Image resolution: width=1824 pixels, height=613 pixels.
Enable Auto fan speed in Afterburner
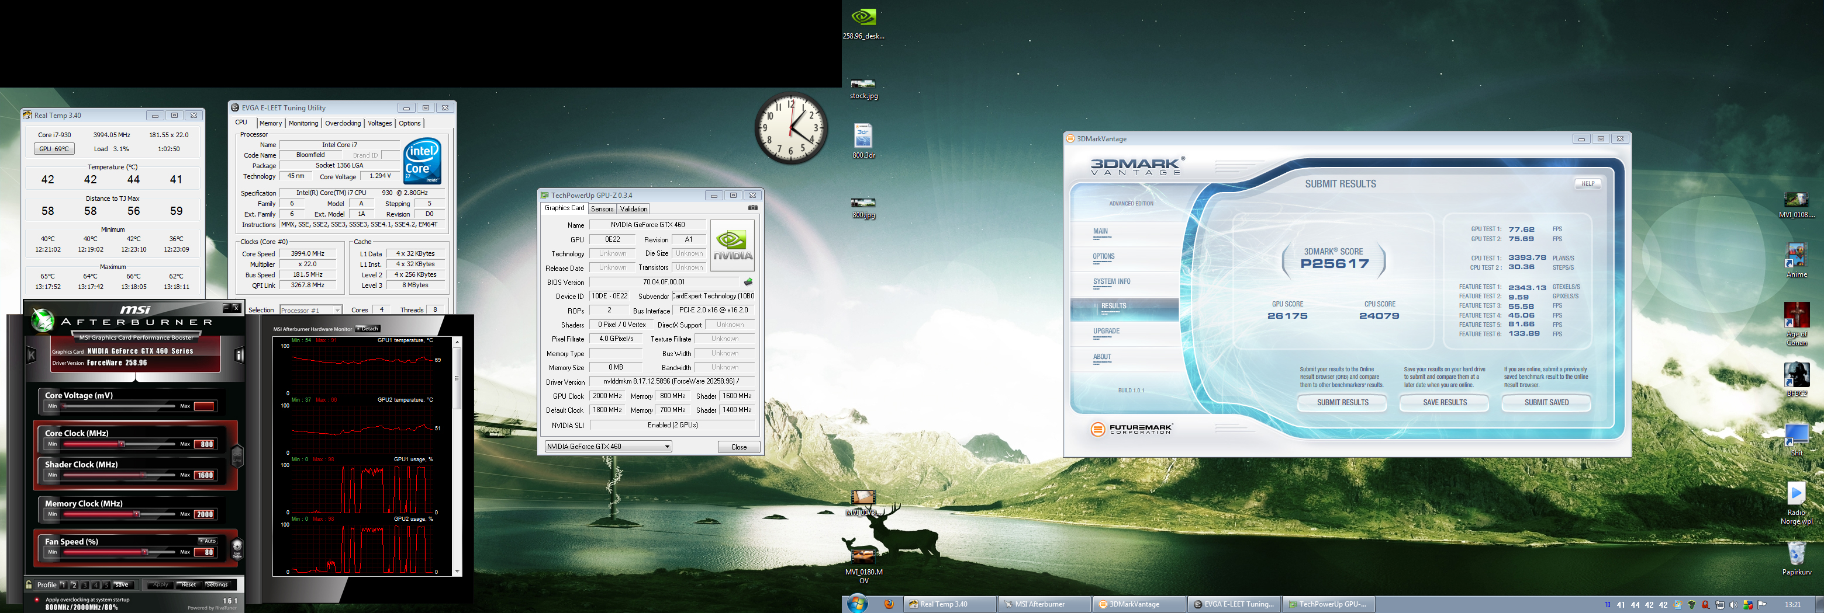tap(208, 541)
